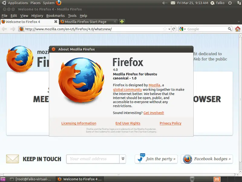Open the Privacy Policy link
Screen dimensions: 242x182
[170, 123]
